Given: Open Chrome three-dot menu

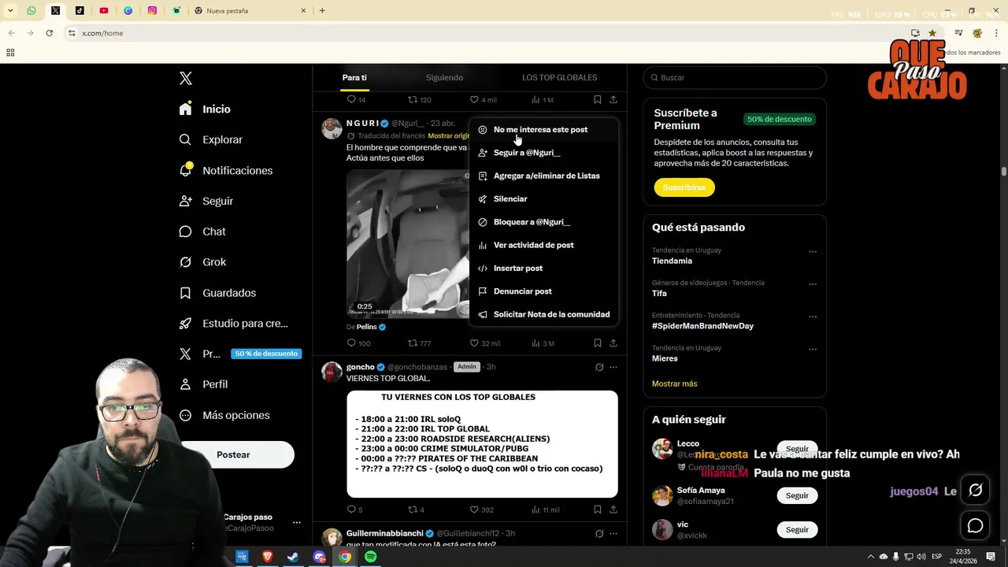Looking at the screenshot, I should (x=997, y=33).
